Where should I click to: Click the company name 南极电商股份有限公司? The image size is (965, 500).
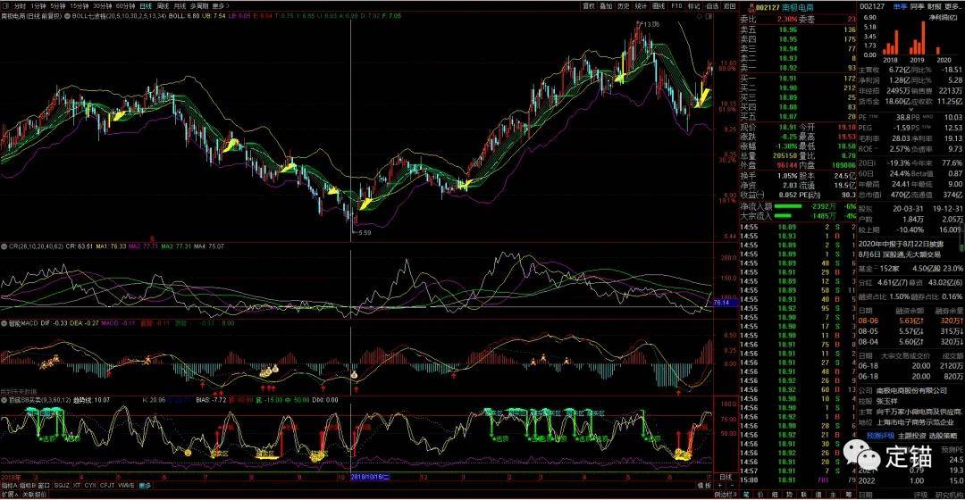[910, 390]
